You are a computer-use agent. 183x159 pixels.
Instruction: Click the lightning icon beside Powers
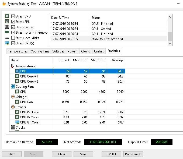pos(13,107)
